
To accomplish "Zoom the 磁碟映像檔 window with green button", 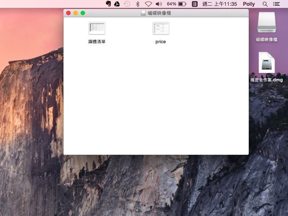I will tap(83, 13).
